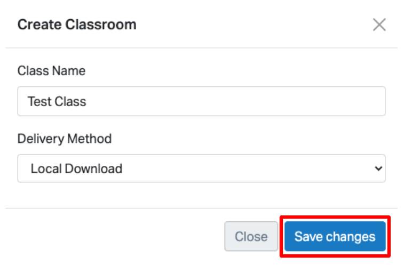This screenshot has height=265, width=404.
Task: Click the dropdown chevron arrow
Action: point(378,168)
